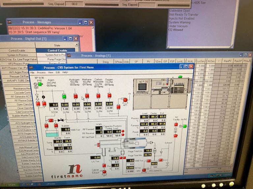253x189 pixels.
Task: Click the green Air/N2 switch indicator
Action: pos(185,126)
